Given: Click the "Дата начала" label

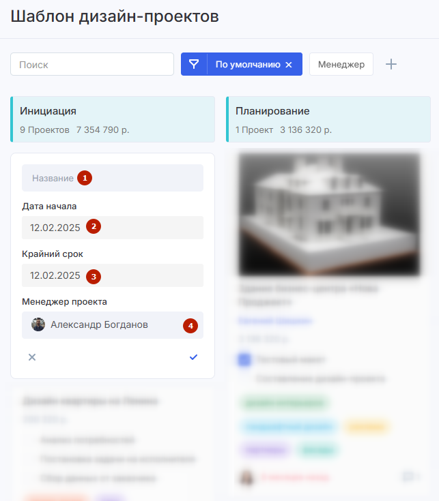Looking at the screenshot, I should 49,206.
